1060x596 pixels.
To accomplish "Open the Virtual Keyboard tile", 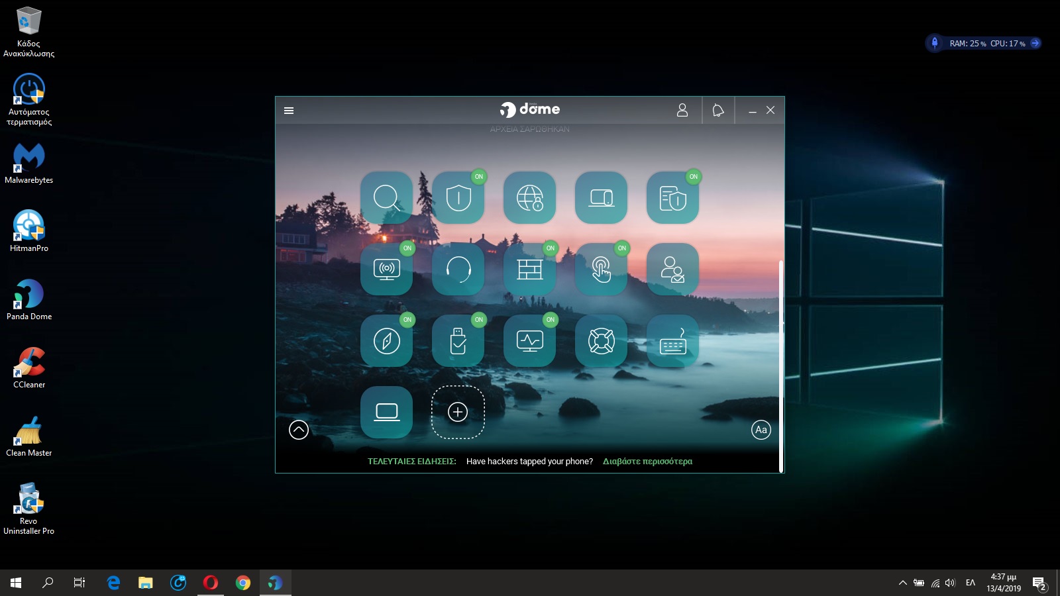I will (x=672, y=340).
